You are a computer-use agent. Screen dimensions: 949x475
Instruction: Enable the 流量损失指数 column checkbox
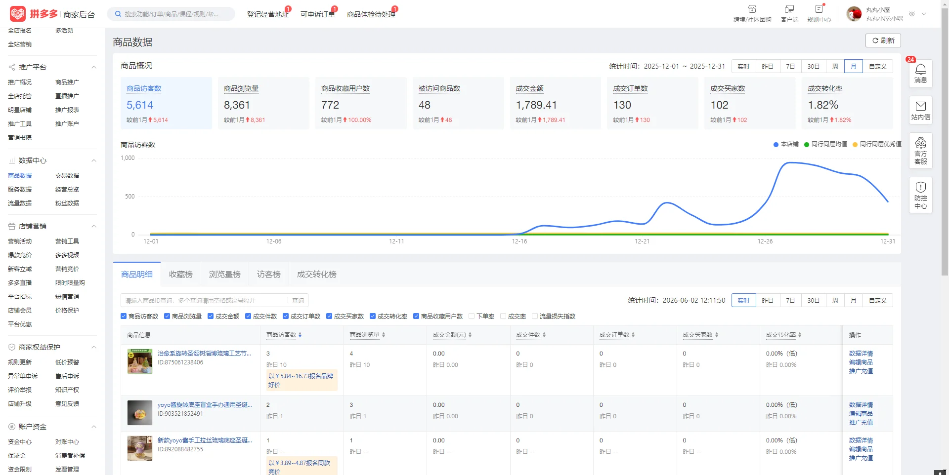point(535,316)
